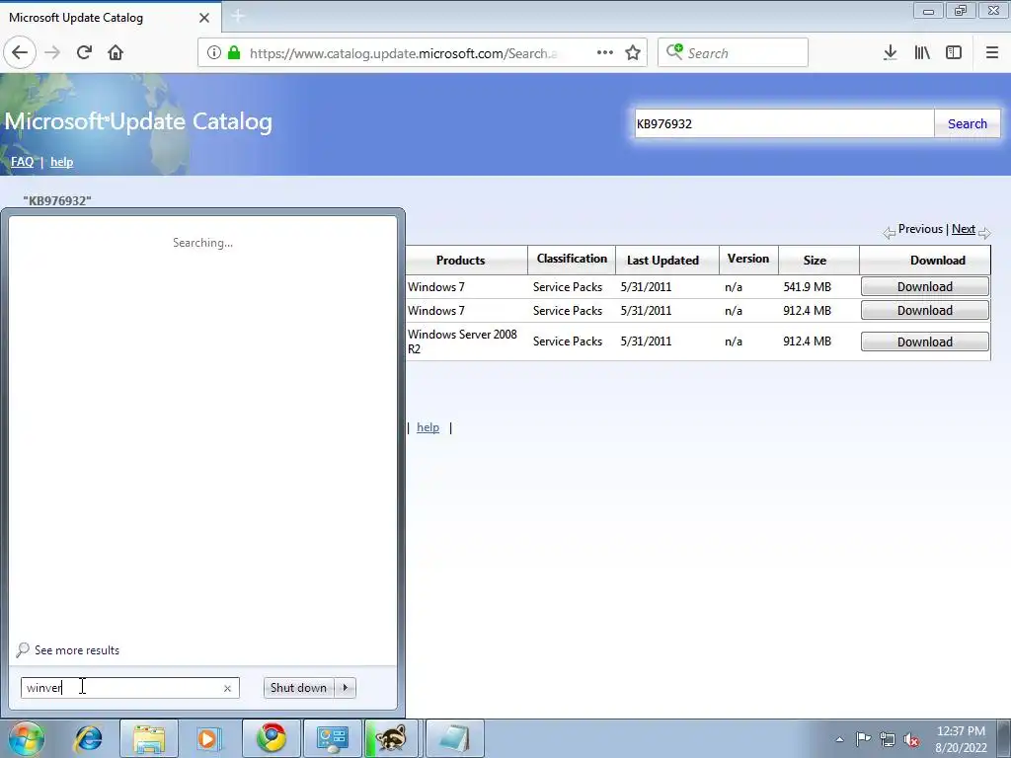Image resolution: width=1011 pixels, height=758 pixels.
Task: Sort by Products column header
Action: [460, 261]
